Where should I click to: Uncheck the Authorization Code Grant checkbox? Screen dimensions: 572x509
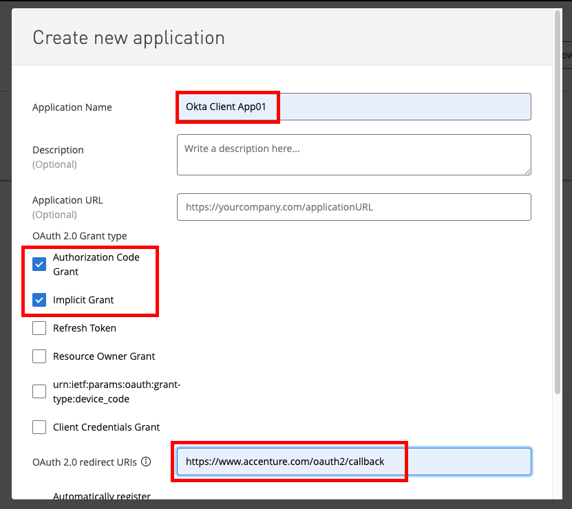(x=40, y=264)
